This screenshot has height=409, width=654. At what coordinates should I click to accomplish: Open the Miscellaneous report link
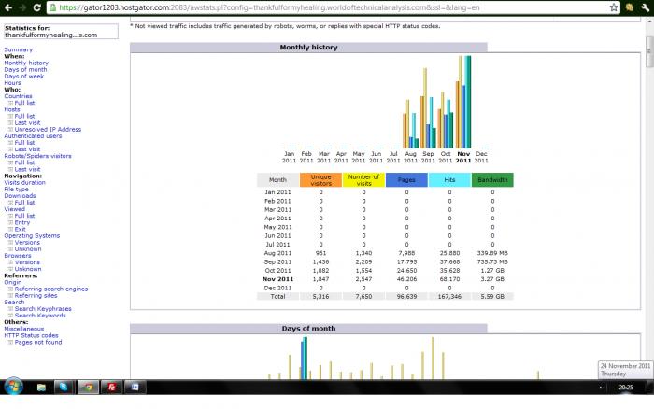click(23, 329)
